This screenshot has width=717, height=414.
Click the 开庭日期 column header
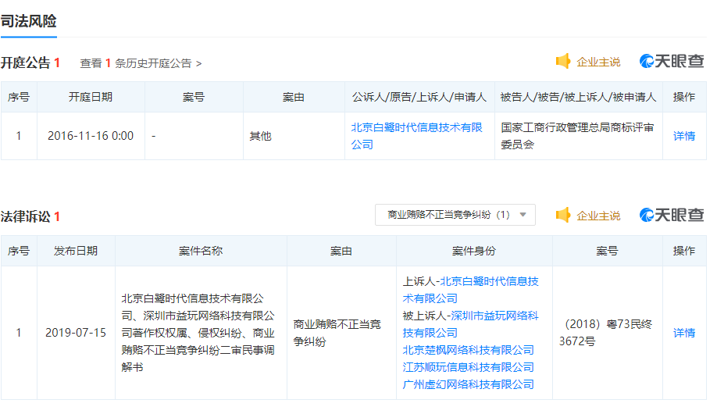point(91,97)
